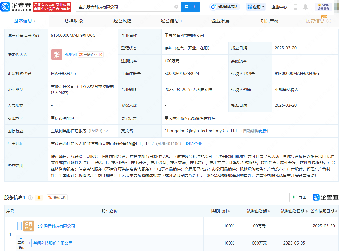
Task: Click the blue arrow above 二级股东
Action: pos(21,238)
